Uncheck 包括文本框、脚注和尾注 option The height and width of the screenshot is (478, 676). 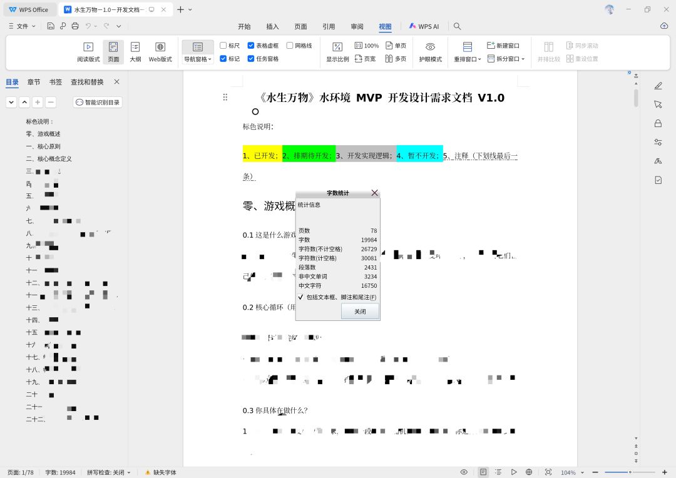[x=300, y=297]
